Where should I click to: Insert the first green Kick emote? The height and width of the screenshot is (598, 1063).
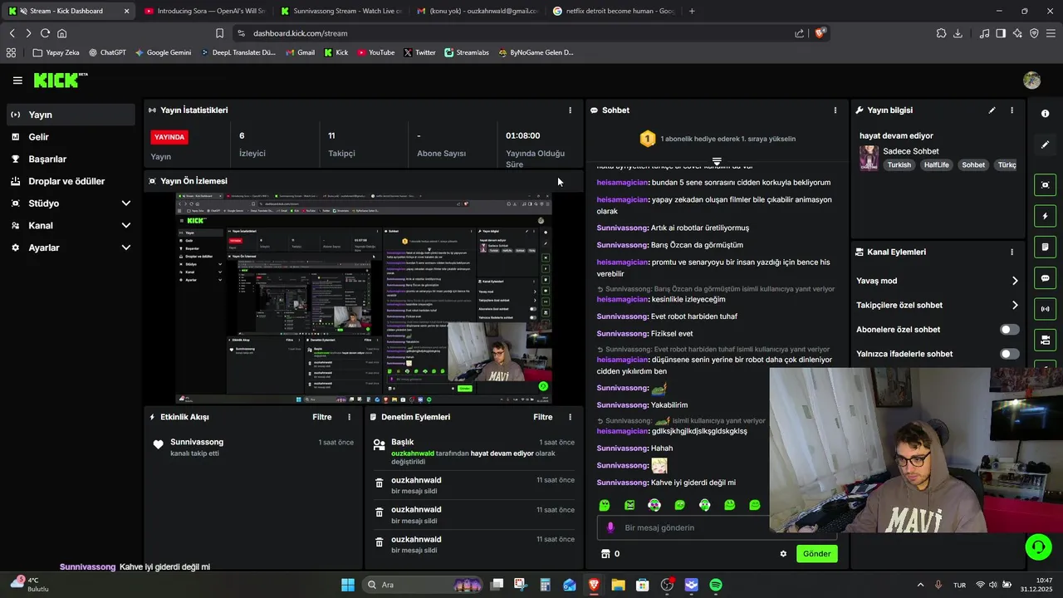coord(605,505)
